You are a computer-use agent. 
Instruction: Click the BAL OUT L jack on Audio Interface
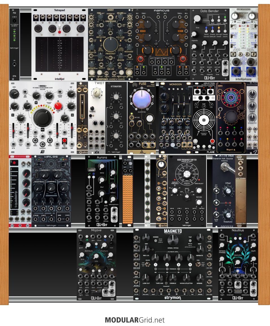pos(236,71)
